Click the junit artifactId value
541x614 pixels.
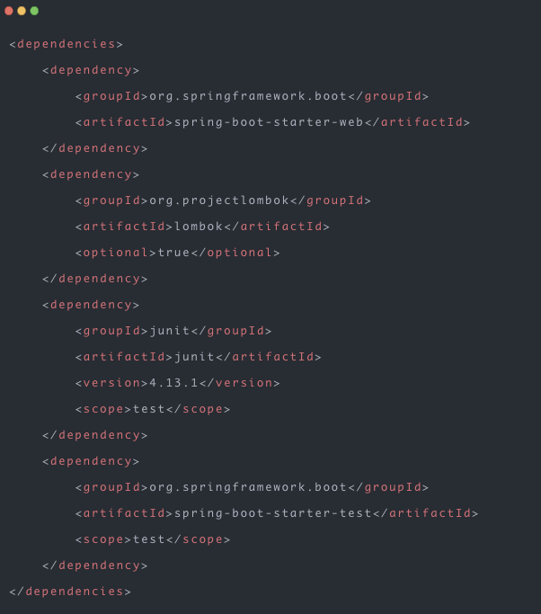pyautogui.click(x=194, y=357)
